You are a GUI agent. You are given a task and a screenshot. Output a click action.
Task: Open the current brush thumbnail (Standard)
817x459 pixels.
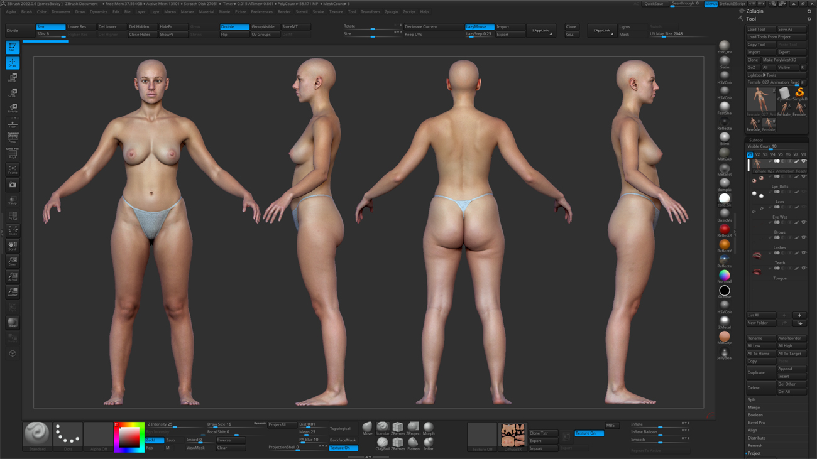pyautogui.click(x=37, y=436)
